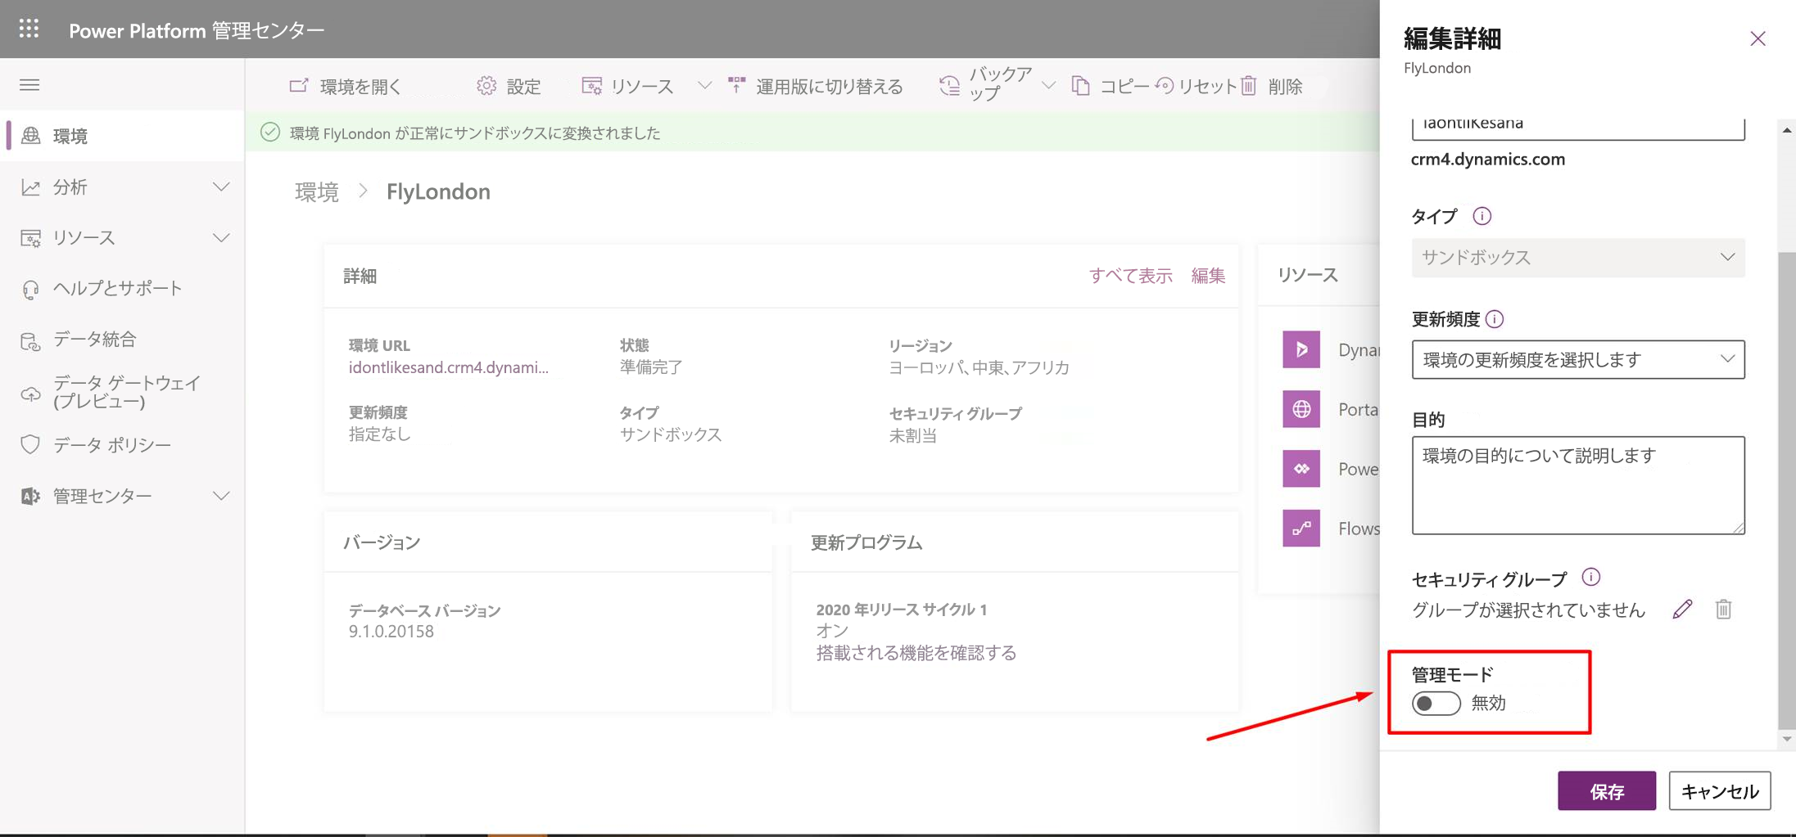The image size is (1796, 837).
Task: Click inside the 目的 description field
Action: tap(1577, 484)
